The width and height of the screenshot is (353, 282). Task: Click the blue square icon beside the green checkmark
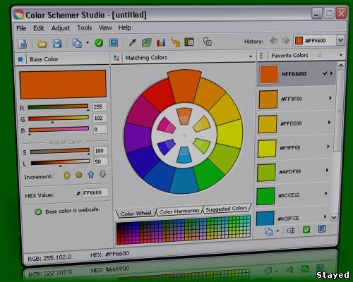tap(114, 43)
